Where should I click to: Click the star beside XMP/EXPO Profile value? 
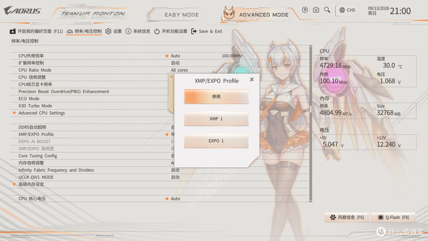pos(167,134)
